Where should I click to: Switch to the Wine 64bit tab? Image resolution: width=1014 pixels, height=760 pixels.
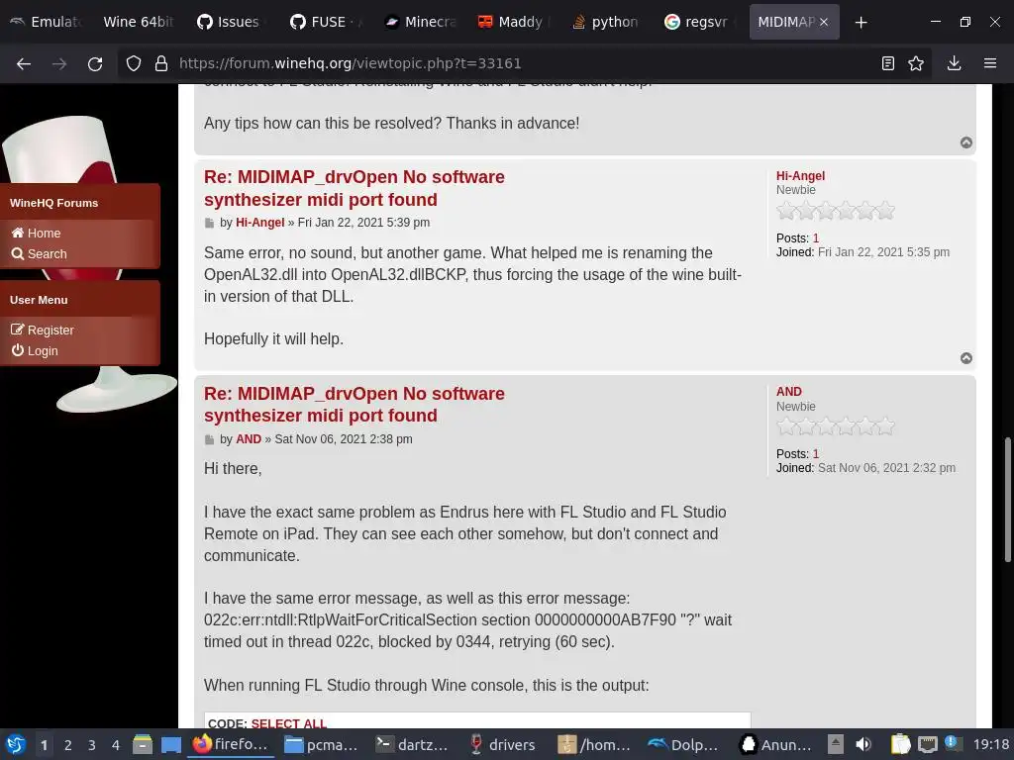(x=138, y=22)
